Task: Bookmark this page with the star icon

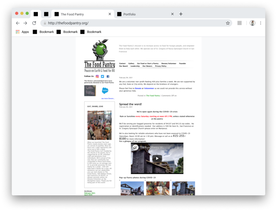Action: (228, 23)
